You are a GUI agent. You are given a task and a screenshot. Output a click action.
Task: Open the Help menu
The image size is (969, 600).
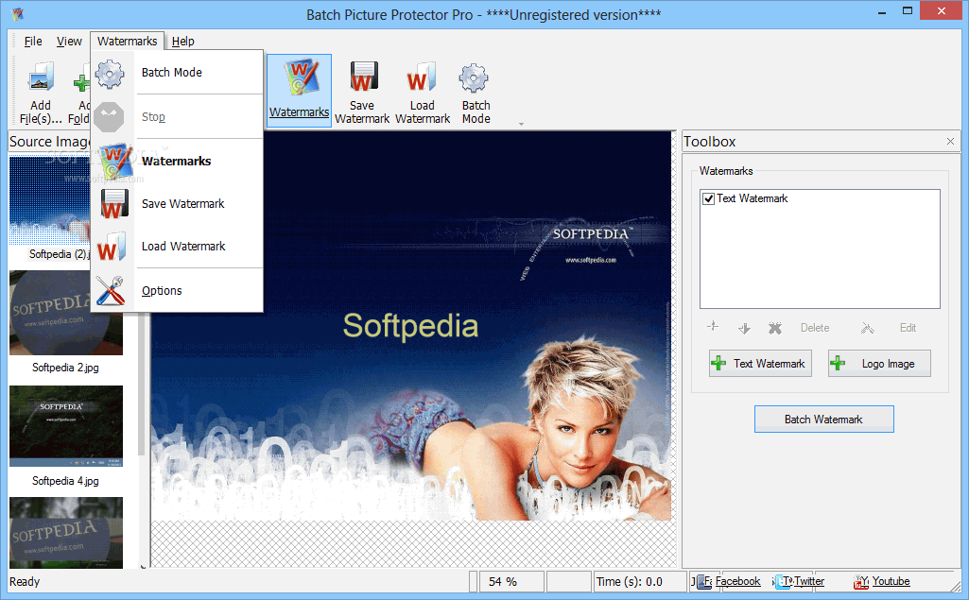tap(182, 42)
